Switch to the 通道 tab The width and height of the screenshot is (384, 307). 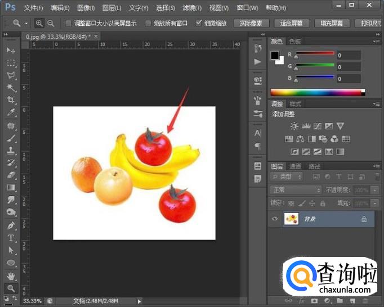[x=295, y=166]
